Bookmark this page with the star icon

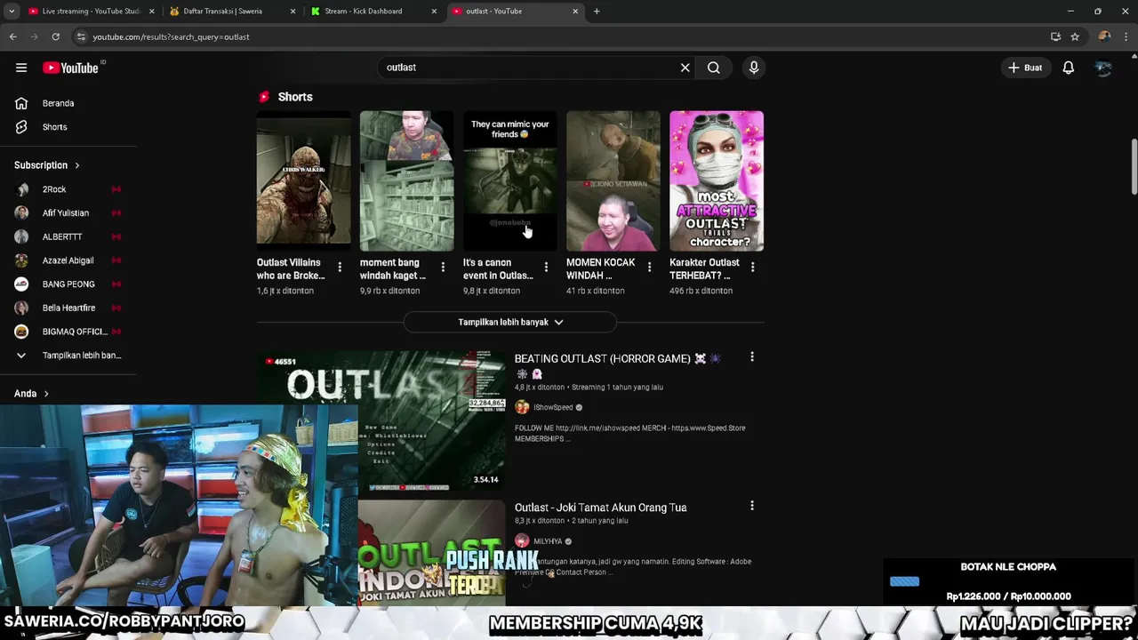click(1075, 36)
